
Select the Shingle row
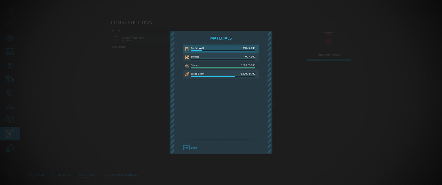221,57
